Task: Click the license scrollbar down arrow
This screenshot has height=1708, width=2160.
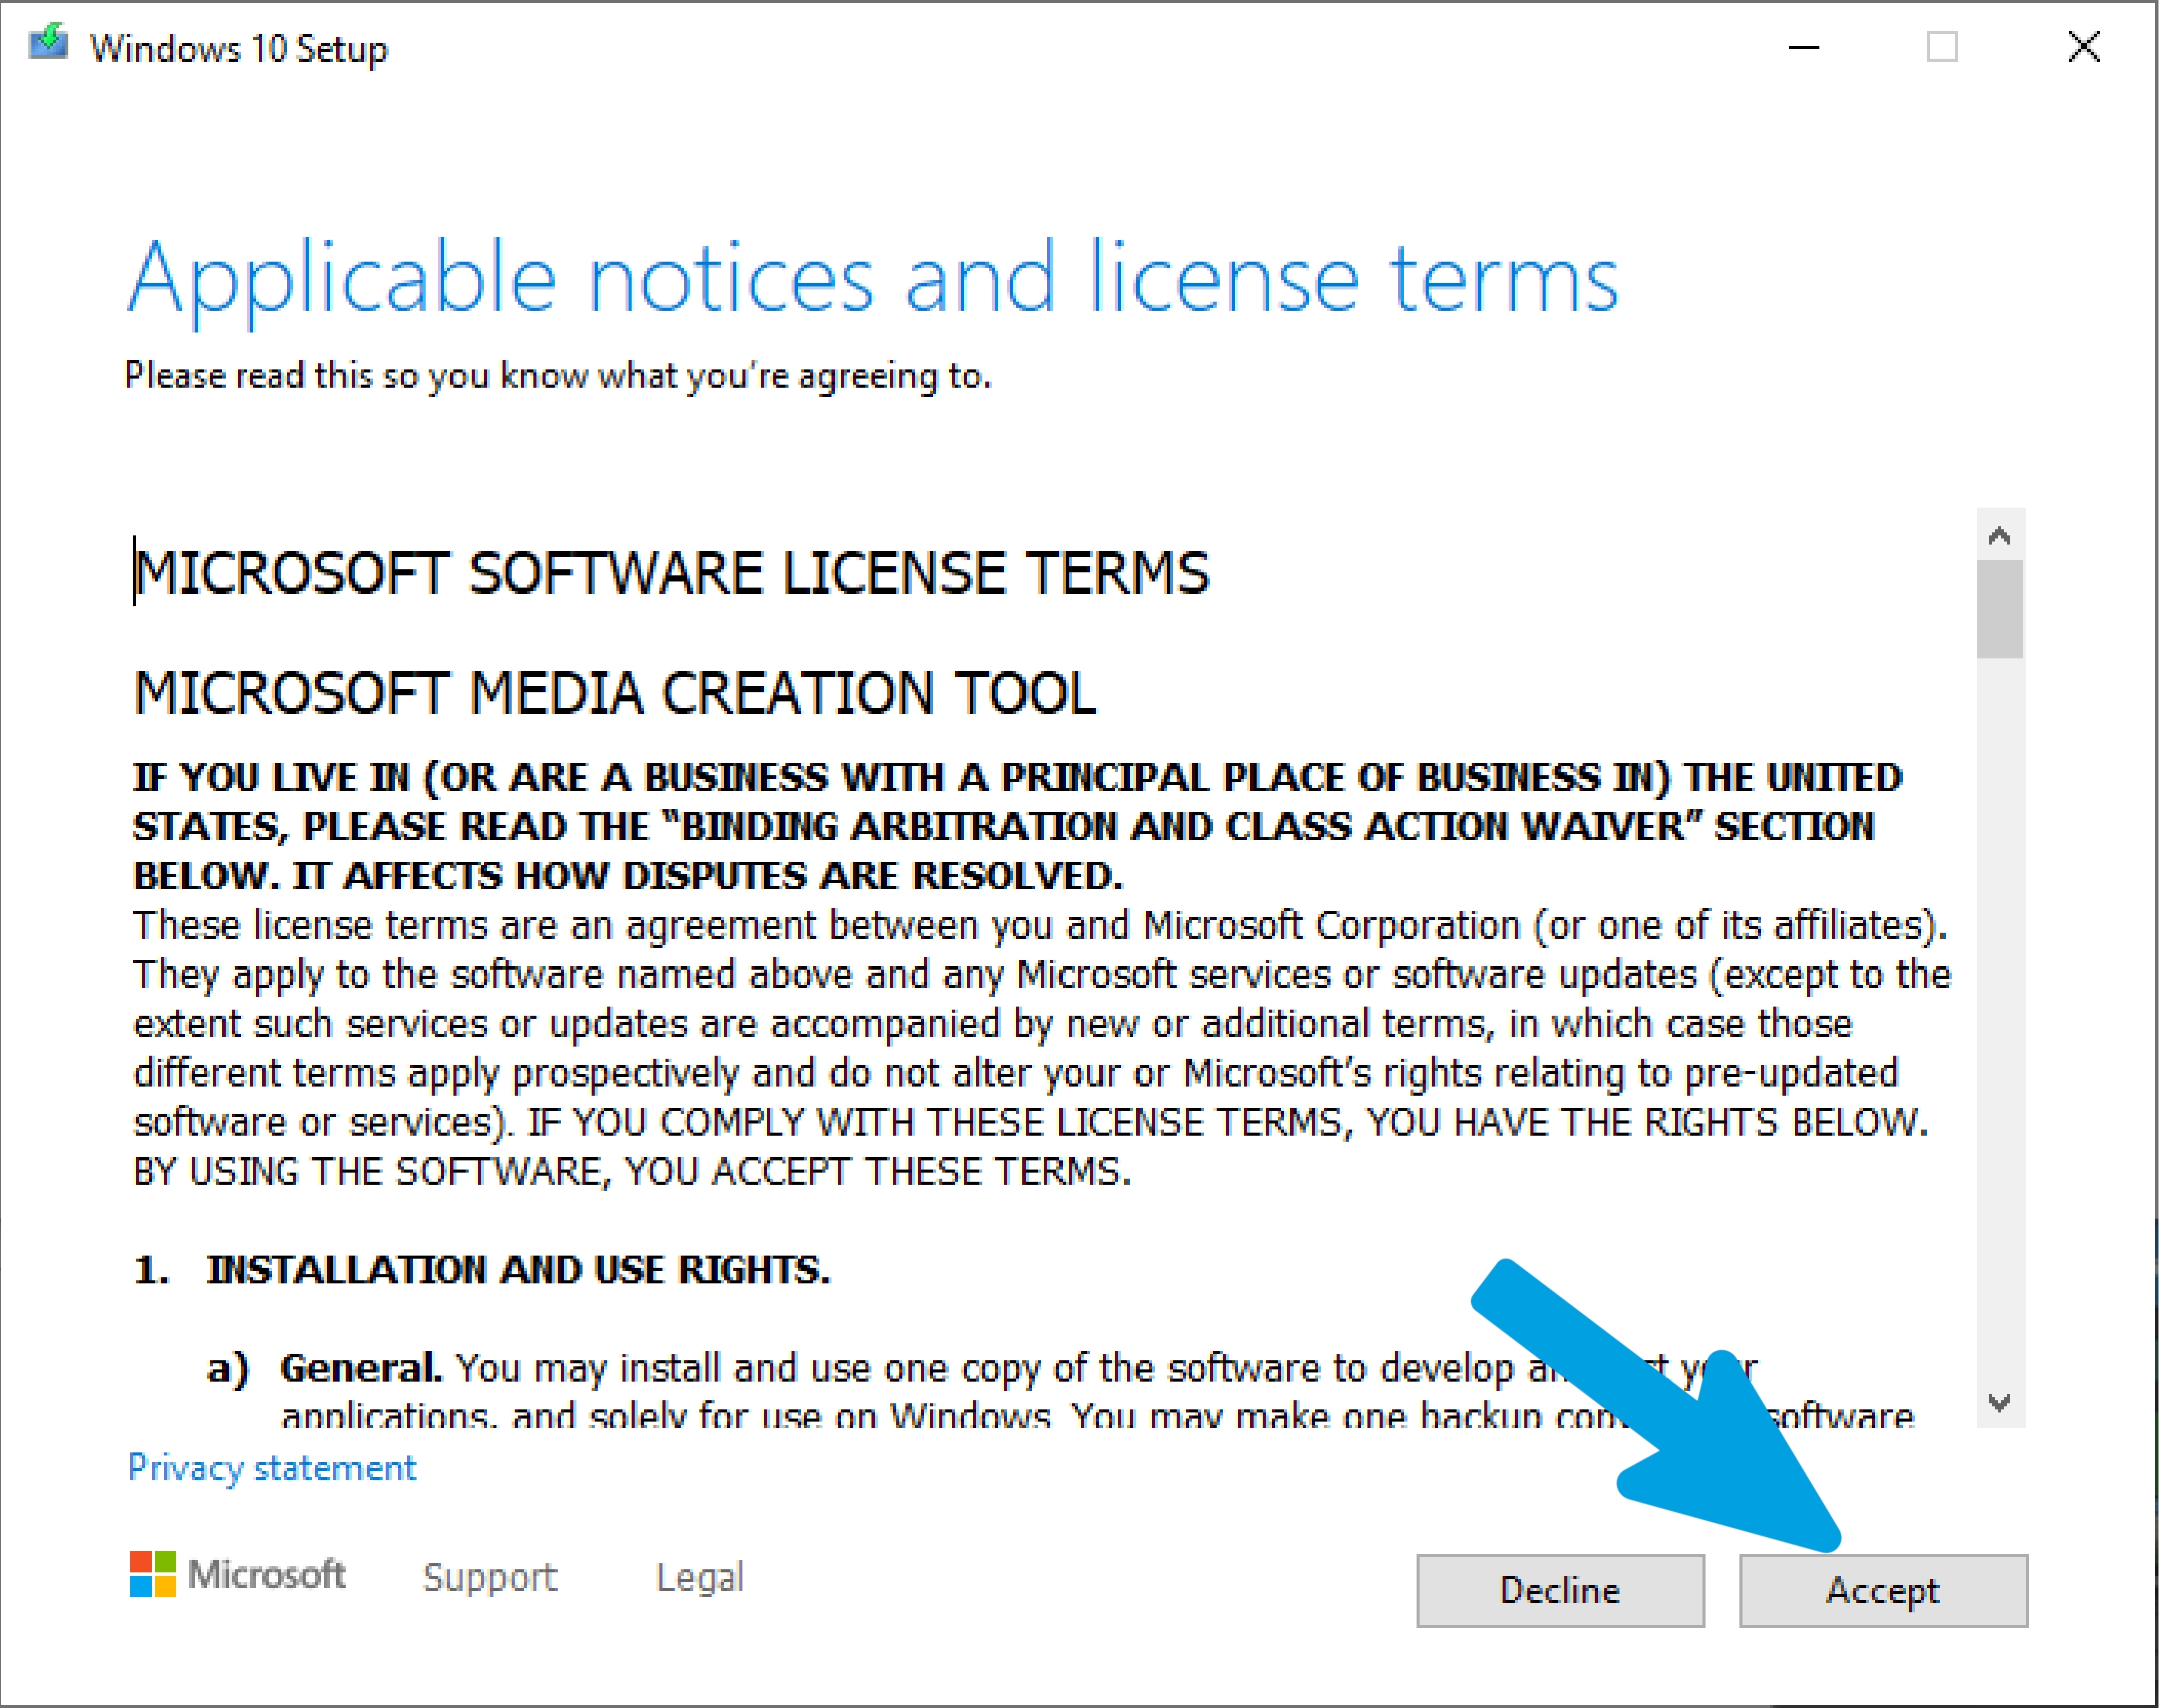Action: point(2000,1402)
